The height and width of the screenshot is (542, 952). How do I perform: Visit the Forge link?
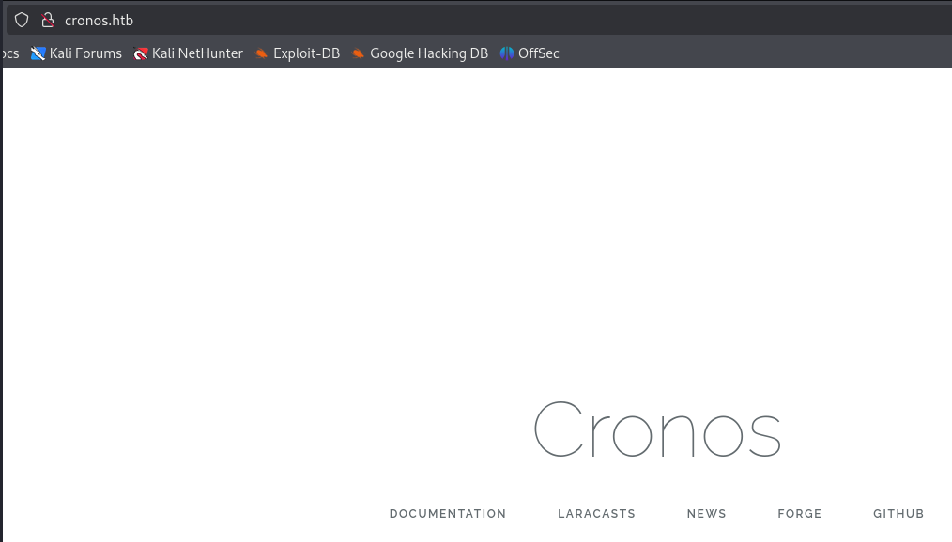point(799,514)
